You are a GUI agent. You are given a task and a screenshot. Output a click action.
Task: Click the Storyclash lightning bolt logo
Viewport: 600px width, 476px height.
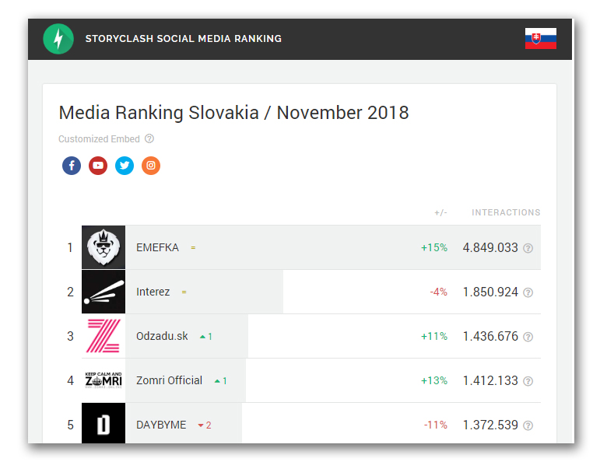58,39
